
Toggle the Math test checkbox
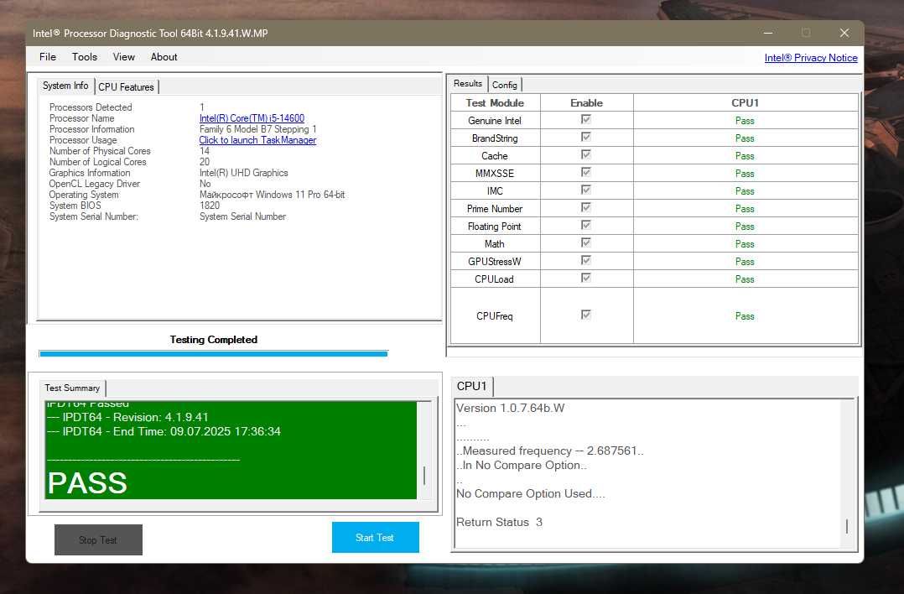(585, 242)
